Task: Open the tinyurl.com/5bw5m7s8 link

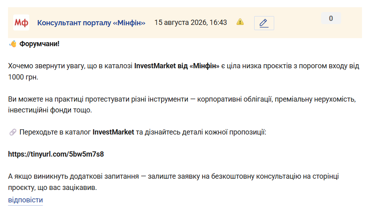Action: 56,154
